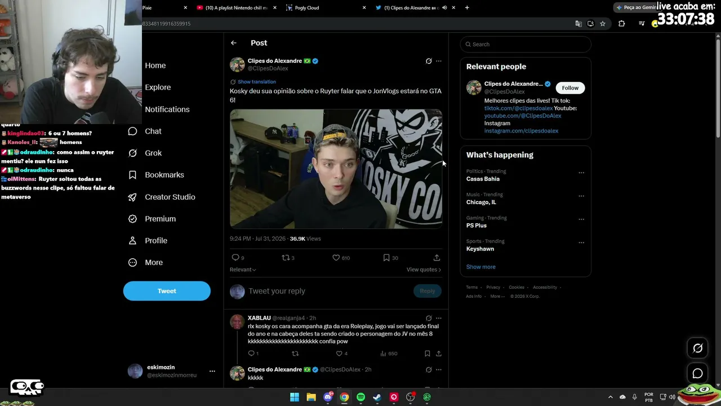Open more options on kkkkk reply
721x406 pixels.
(439, 369)
